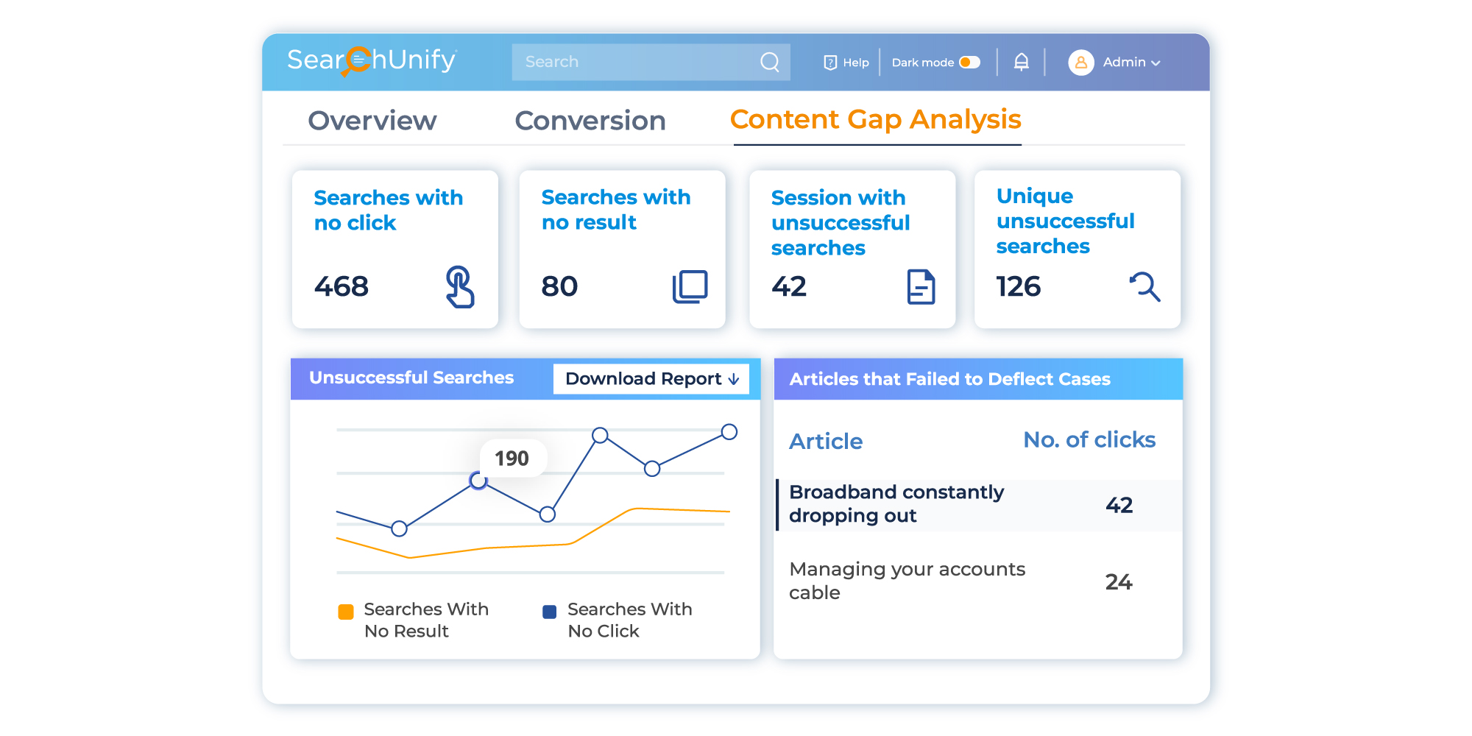This screenshot has height=736, width=1472.
Task: Open Unique unsuccessful searches card title
Action: 1065,221
